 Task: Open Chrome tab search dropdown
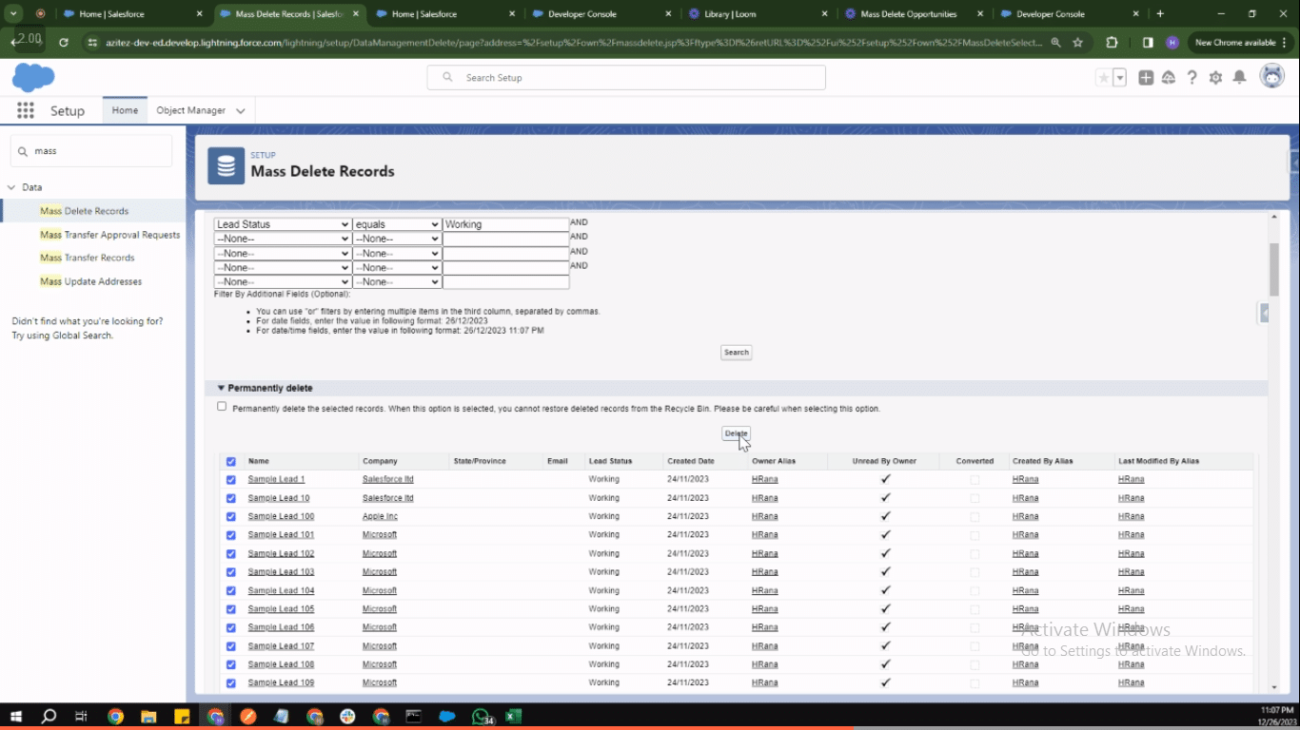(x=14, y=14)
